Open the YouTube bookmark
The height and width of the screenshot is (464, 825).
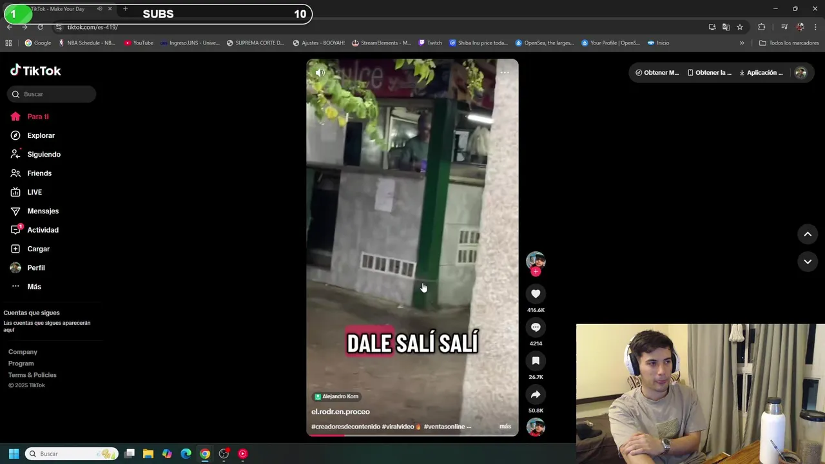(139, 43)
